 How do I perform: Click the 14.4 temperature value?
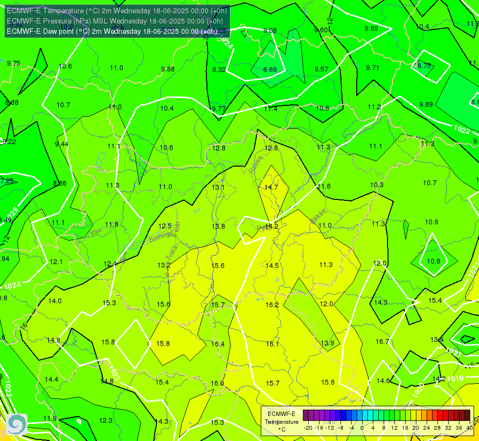(x=51, y=379)
